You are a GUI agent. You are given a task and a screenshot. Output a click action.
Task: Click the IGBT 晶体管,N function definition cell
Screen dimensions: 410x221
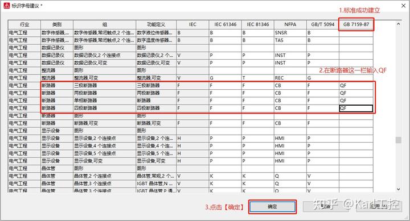pyautogui.click(x=156, y=184)
